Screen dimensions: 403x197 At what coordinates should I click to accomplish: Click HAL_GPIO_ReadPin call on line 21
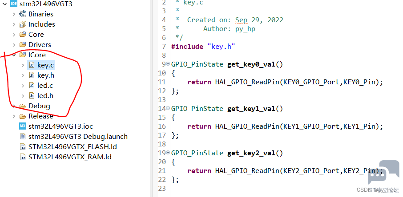click(x=247, y=171)
